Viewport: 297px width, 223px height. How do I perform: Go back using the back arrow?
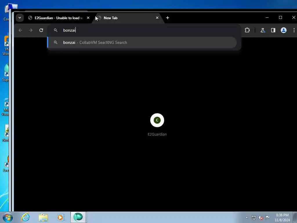tap(21, 30)
